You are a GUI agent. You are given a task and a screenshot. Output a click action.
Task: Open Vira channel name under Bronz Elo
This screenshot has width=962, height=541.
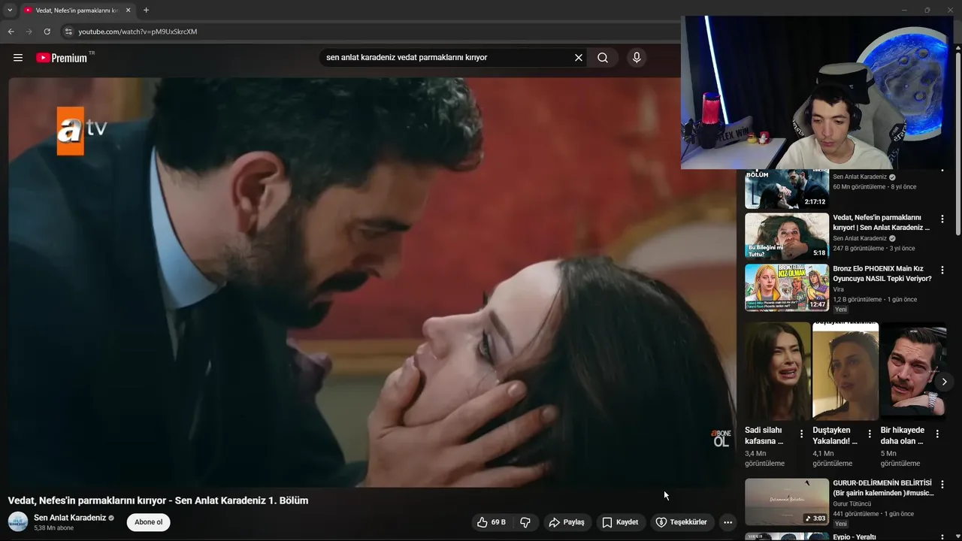click(839, 289)
